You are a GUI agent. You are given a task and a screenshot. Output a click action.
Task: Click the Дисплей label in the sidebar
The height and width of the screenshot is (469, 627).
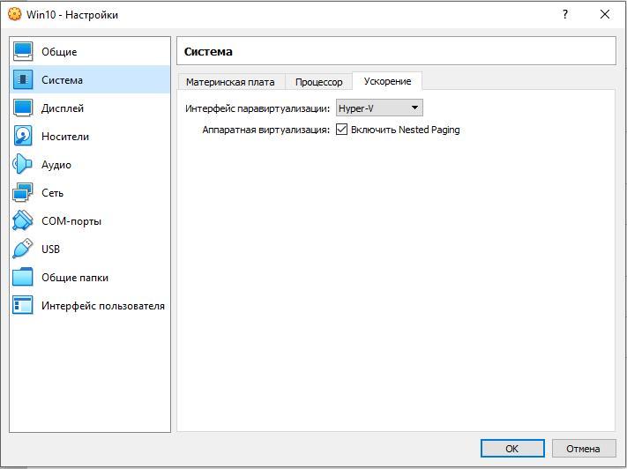point(63,108)
